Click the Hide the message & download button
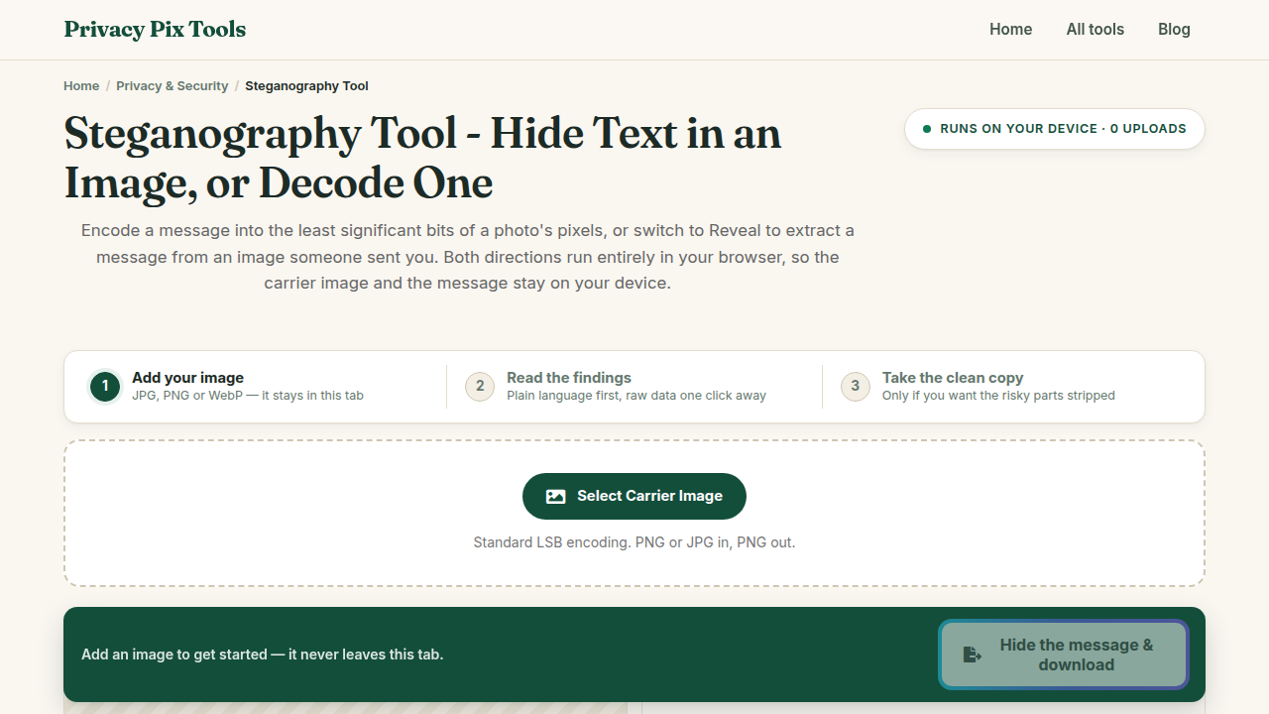The image size is (1269, 714). tap(1063, 654)
